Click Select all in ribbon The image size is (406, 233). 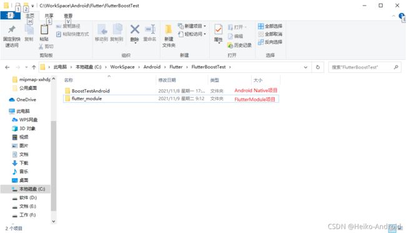(270, 26)
